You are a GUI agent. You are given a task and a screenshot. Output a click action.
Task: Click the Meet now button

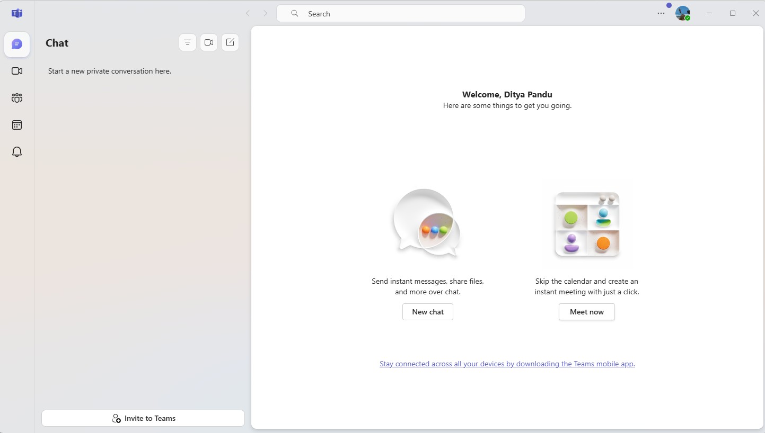point(587,312)
